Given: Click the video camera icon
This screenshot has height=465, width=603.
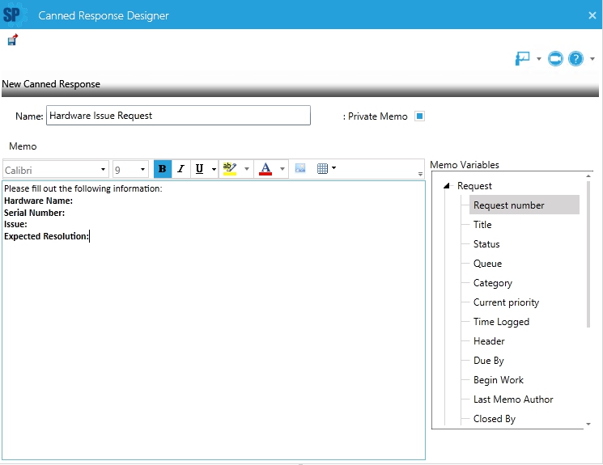Looking at the screenshot, I should [x=555, y=59].
